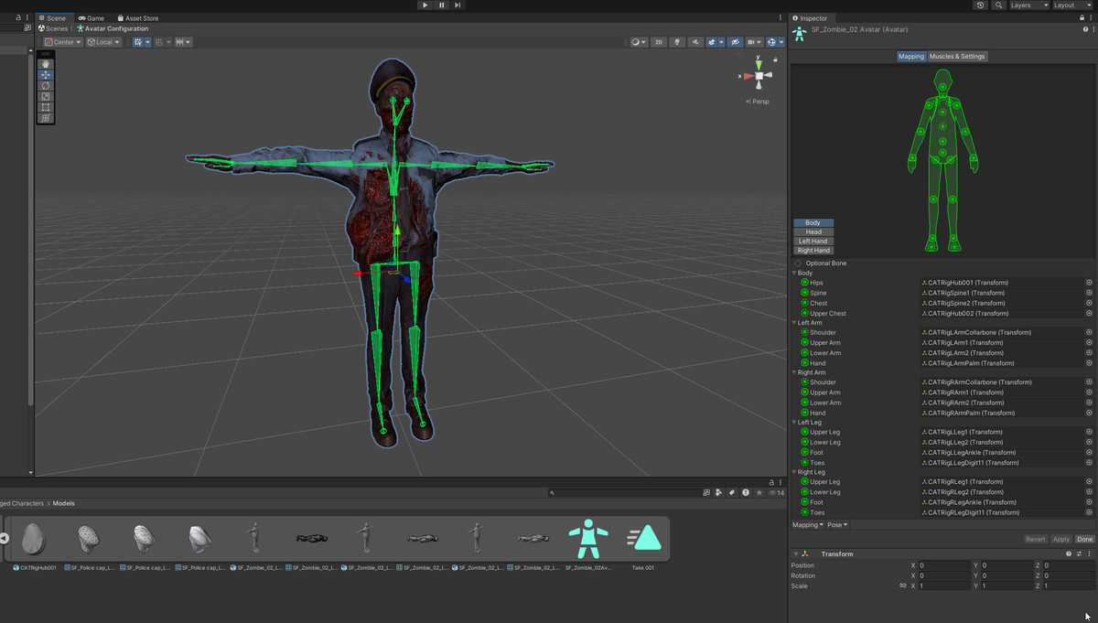
Task: Open the Layers dropdown
Action: (x=1028, y=5)
